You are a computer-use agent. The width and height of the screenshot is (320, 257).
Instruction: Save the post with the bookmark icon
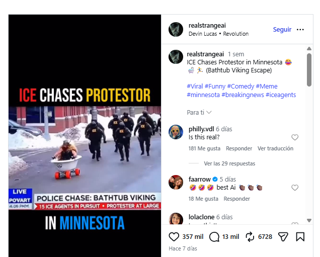(300, 237)
